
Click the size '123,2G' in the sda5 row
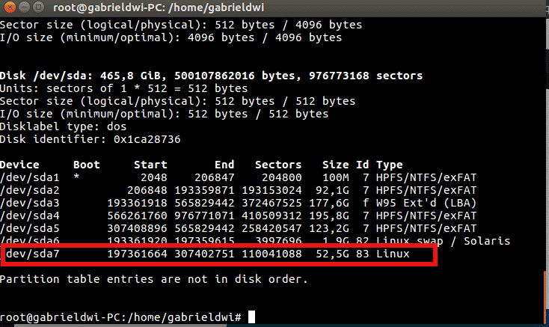point(329,228)
